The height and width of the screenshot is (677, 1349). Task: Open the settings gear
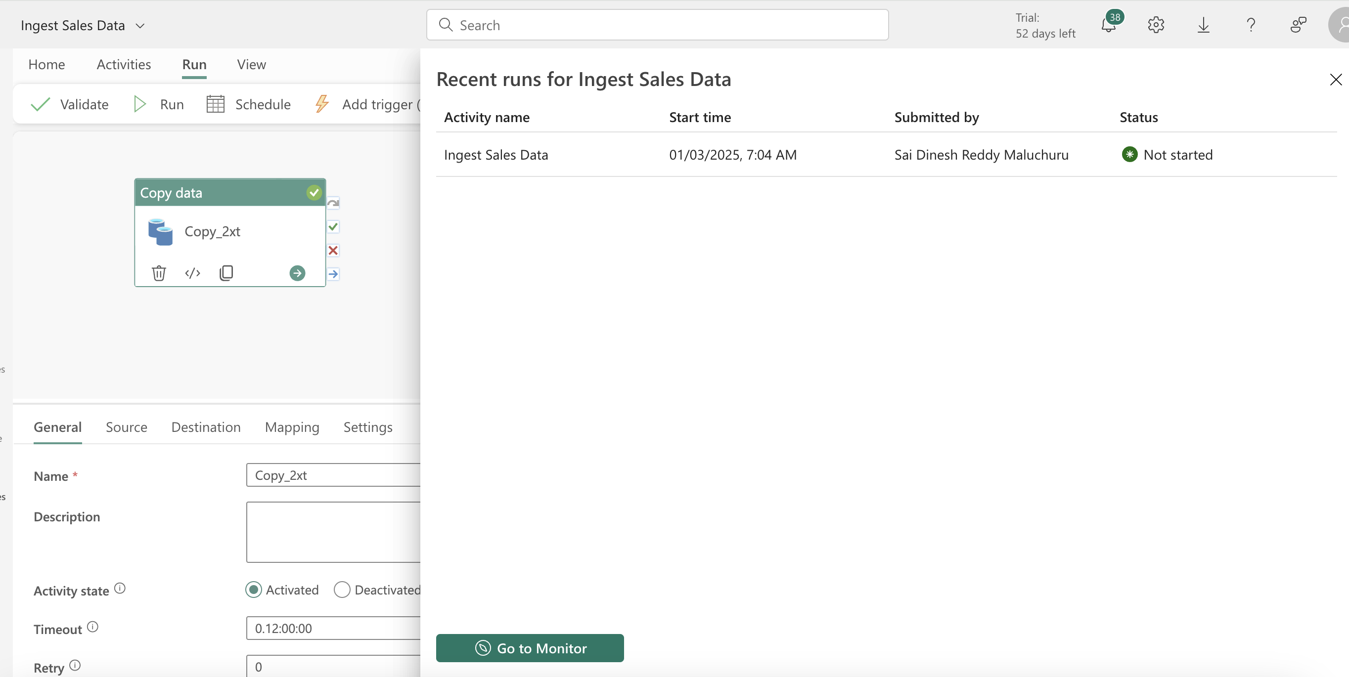(x=1156, y=25)
